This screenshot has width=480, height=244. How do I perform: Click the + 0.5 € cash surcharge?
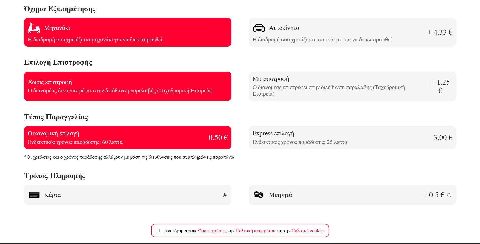pos(433,195)
